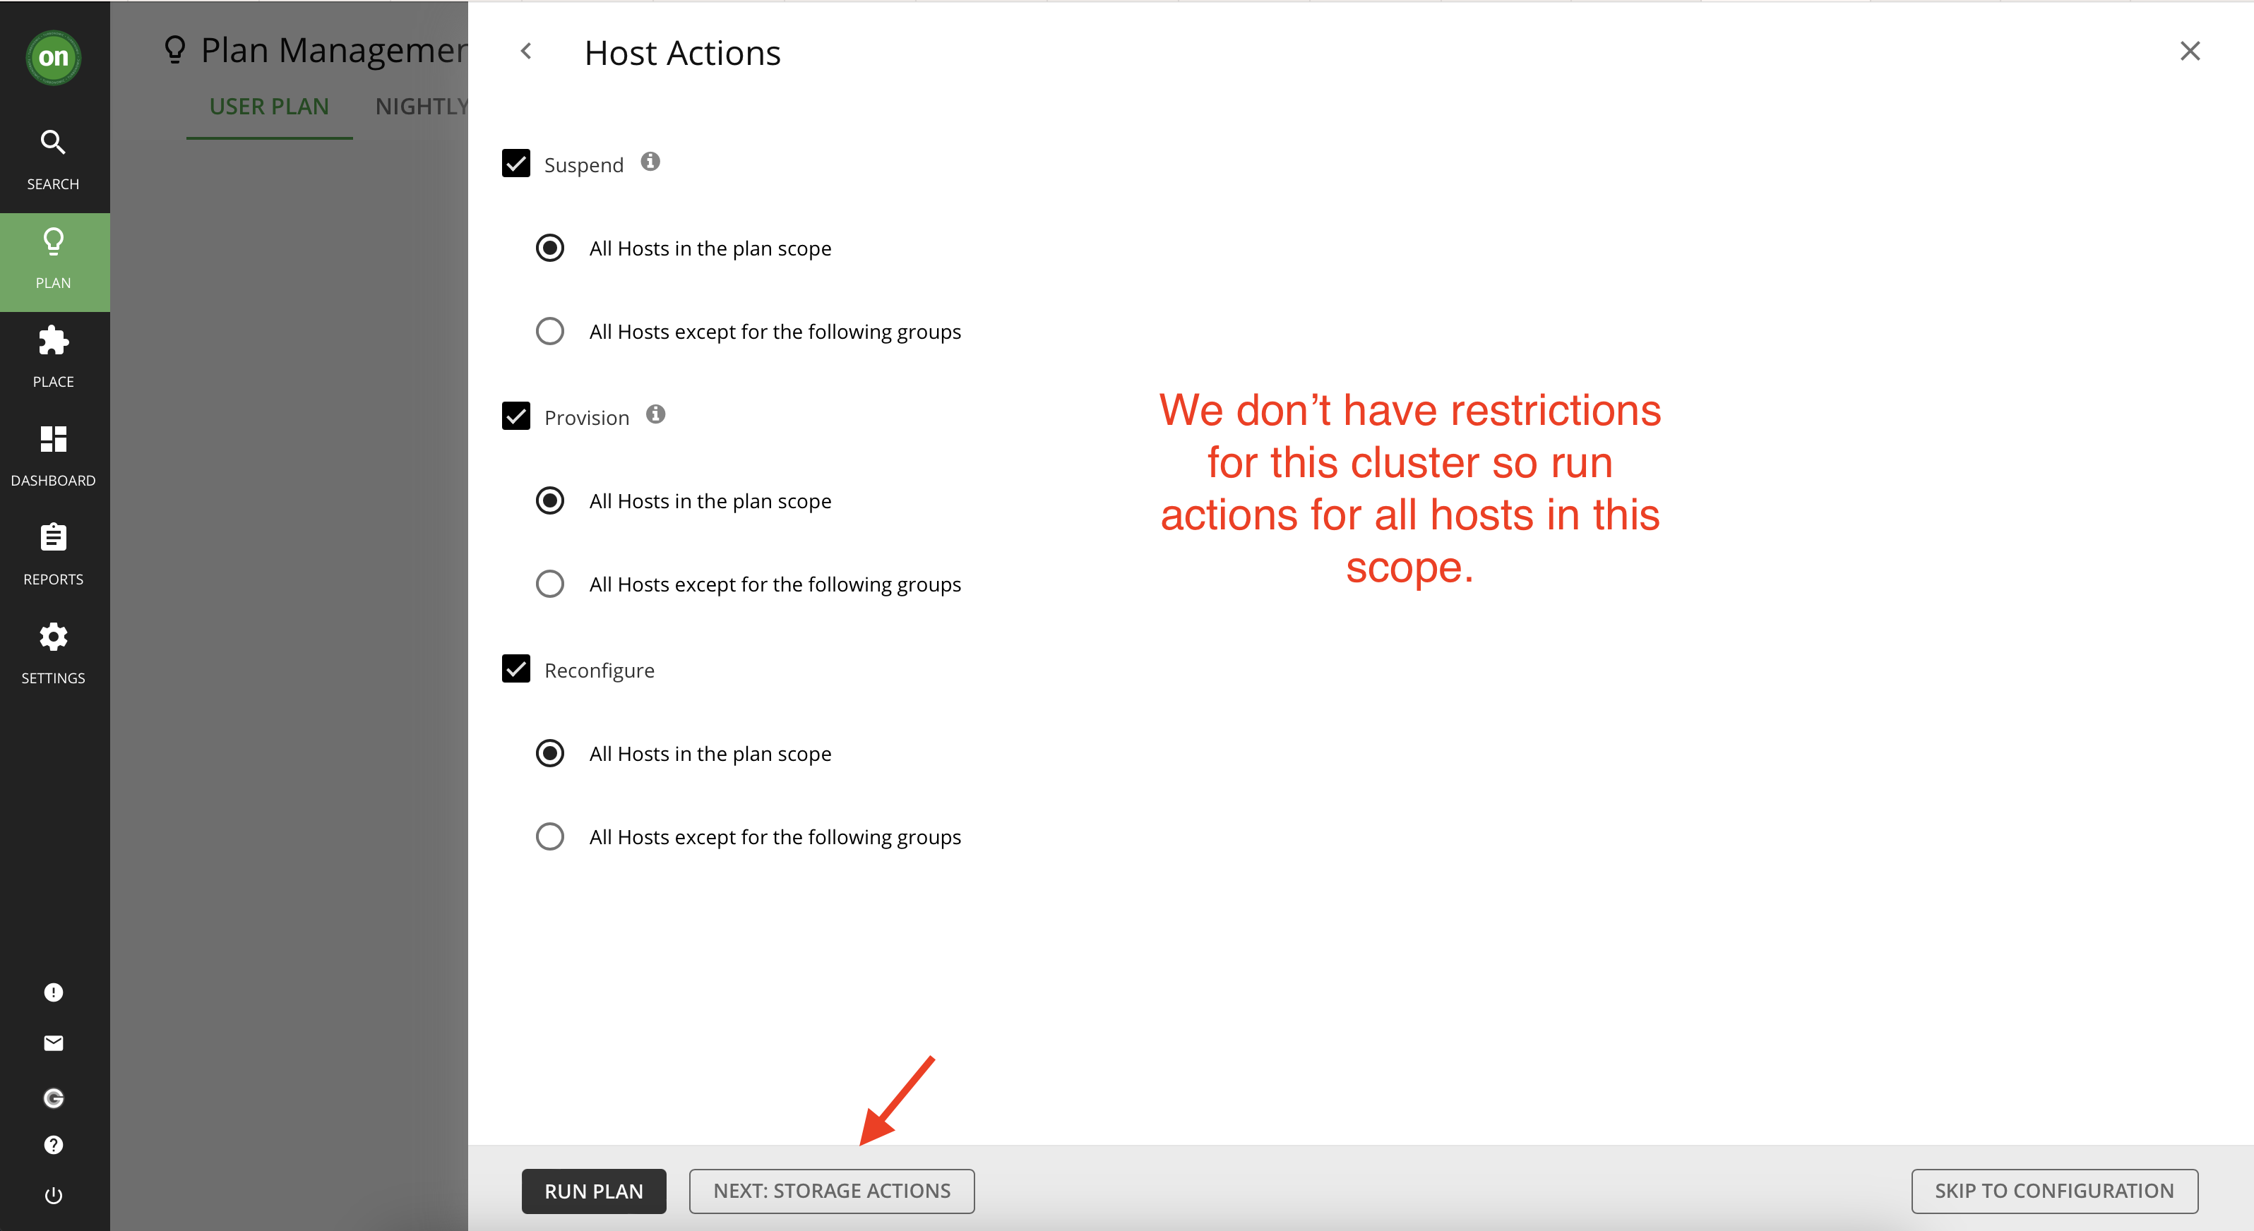Switch to the USER PLAN tab

pos(270,107)
